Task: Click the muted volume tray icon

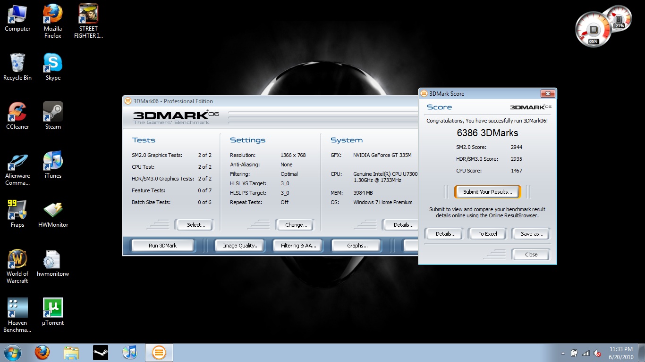Action: [597, 353]
